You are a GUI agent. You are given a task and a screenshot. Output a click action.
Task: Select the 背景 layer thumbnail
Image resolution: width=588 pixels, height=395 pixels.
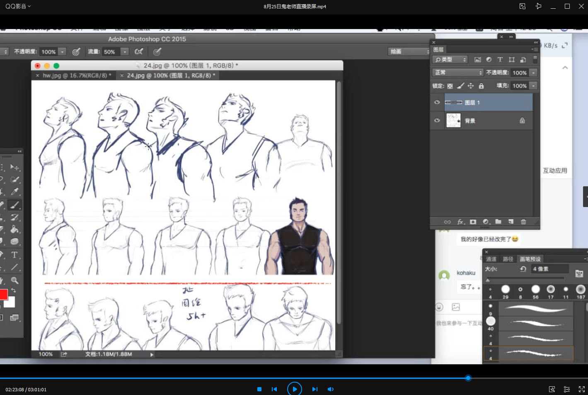453,121
